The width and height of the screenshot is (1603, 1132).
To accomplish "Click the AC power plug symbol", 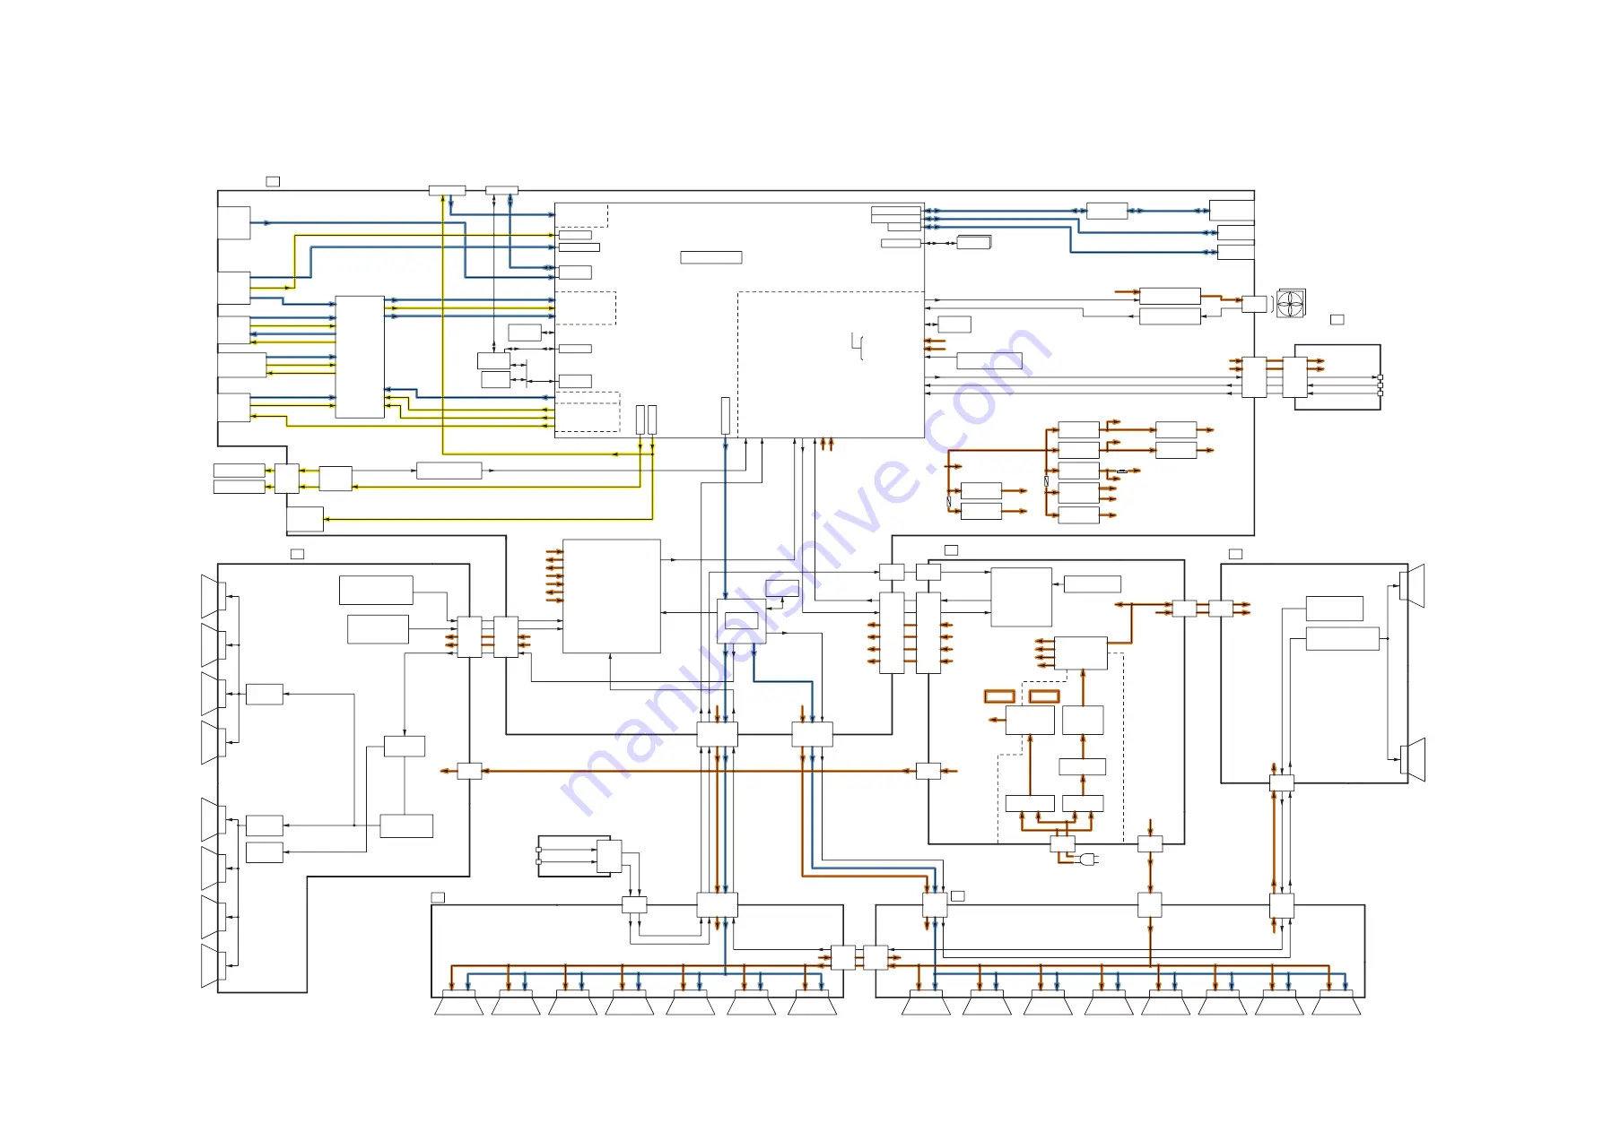I will pos(1089,860).
